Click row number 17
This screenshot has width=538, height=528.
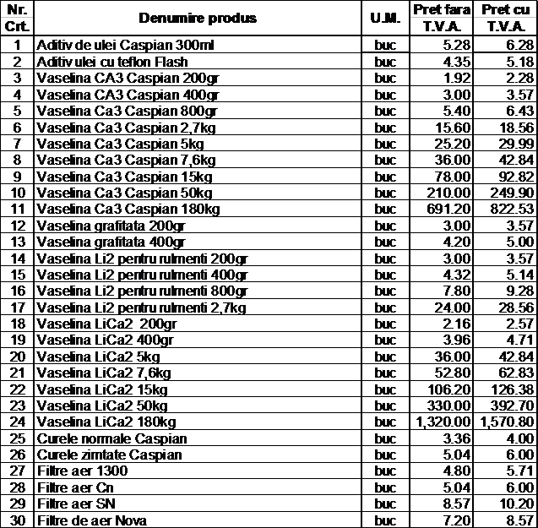click(x=18, y=308)
